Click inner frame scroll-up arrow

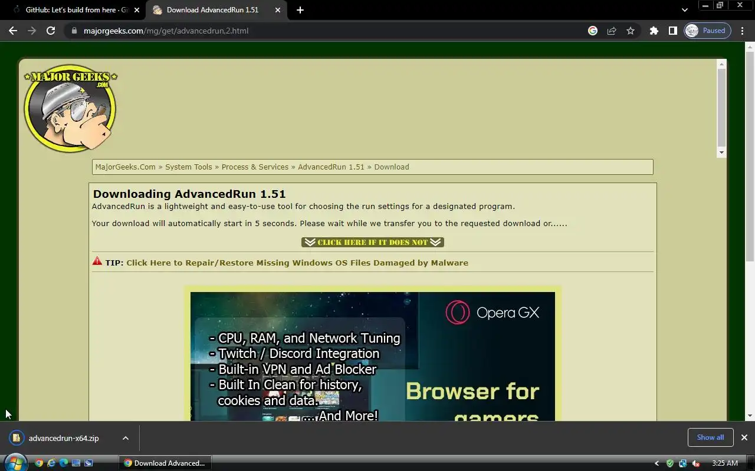pos(721,64)
